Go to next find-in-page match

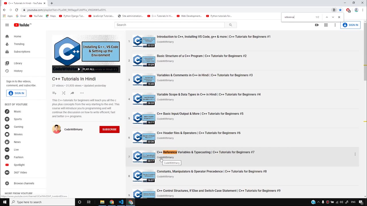(333, 17)
